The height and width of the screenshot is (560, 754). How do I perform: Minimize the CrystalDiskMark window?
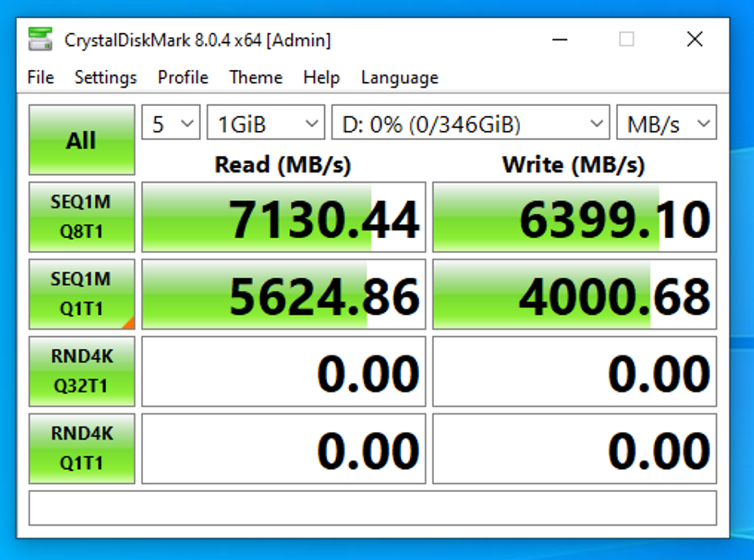click(560, 40)
